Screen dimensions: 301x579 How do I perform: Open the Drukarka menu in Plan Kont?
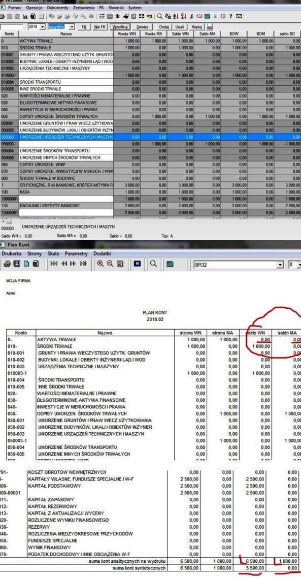[x=12, y=253]
